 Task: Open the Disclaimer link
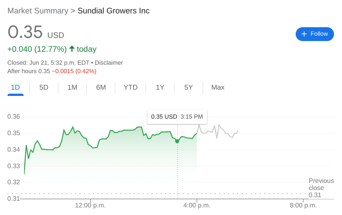pyautogui.click(x=109, y=63)
